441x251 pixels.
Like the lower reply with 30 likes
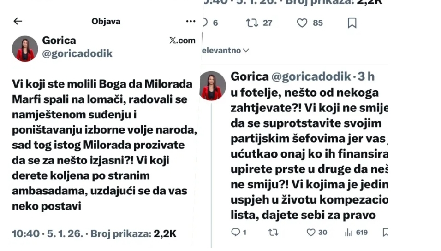click(x=311, y=233)
